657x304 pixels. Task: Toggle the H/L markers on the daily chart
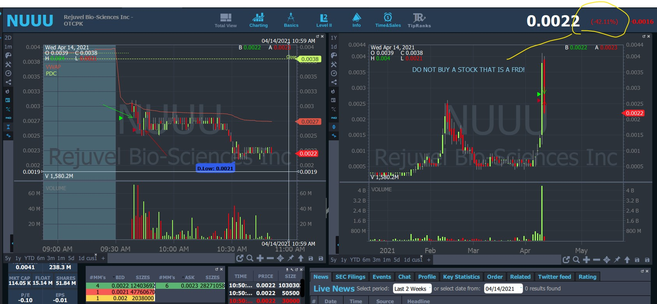(x=334, y=109)
